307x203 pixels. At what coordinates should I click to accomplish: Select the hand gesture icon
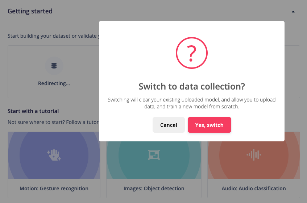[x=54, y=155]
